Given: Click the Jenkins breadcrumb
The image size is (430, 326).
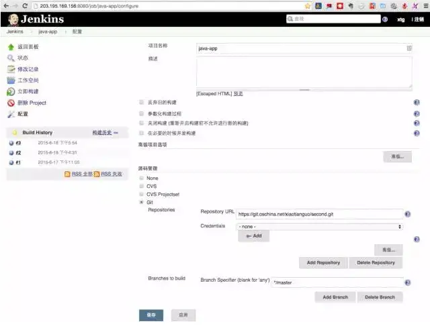Looking at the screenshot, I should click(x=15, y=32).
